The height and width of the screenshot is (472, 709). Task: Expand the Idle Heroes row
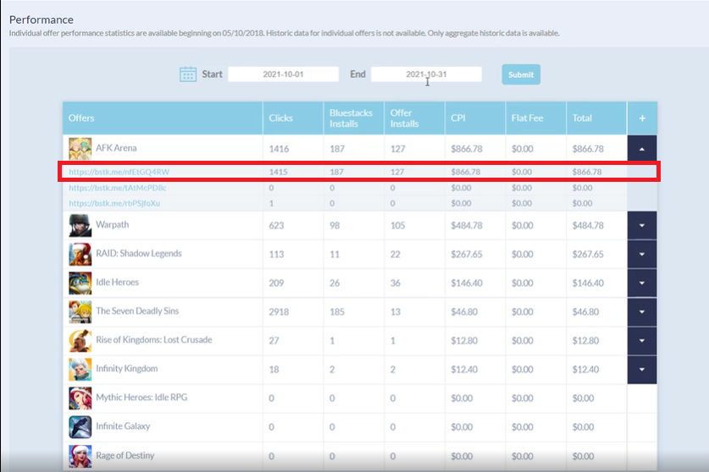[642, 283]
